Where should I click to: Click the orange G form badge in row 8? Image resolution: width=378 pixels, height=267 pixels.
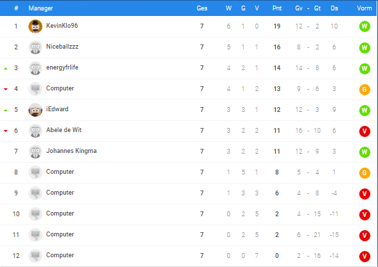365,173
